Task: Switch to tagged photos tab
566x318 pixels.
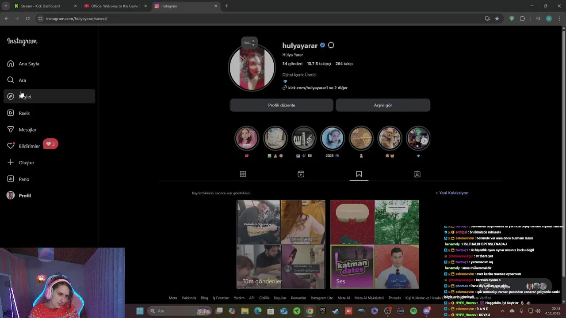Action: (417, 174)
